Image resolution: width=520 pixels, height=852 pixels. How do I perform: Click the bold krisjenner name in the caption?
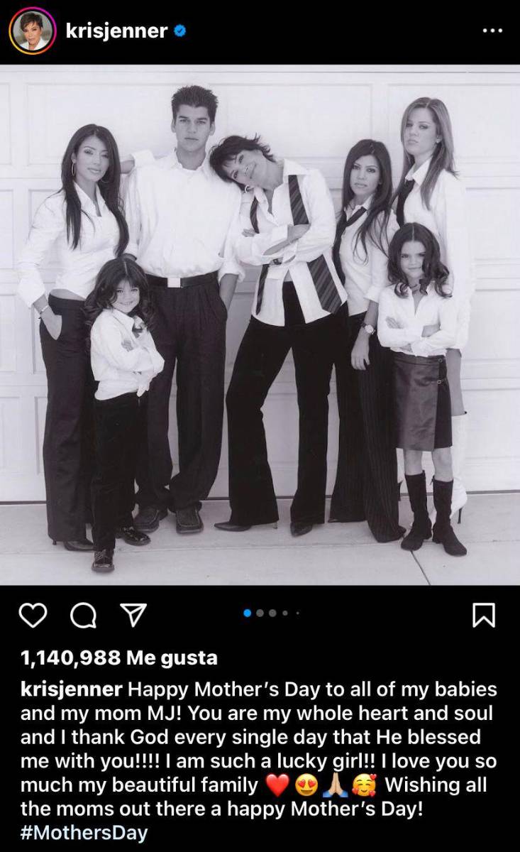[71, 690]
